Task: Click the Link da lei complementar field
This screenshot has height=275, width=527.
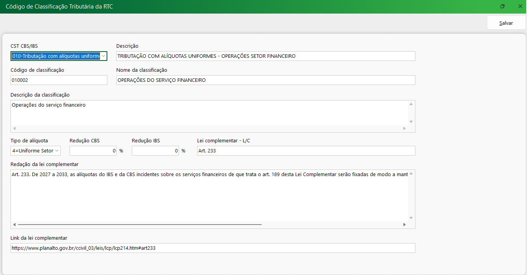Action: (212, 248)
